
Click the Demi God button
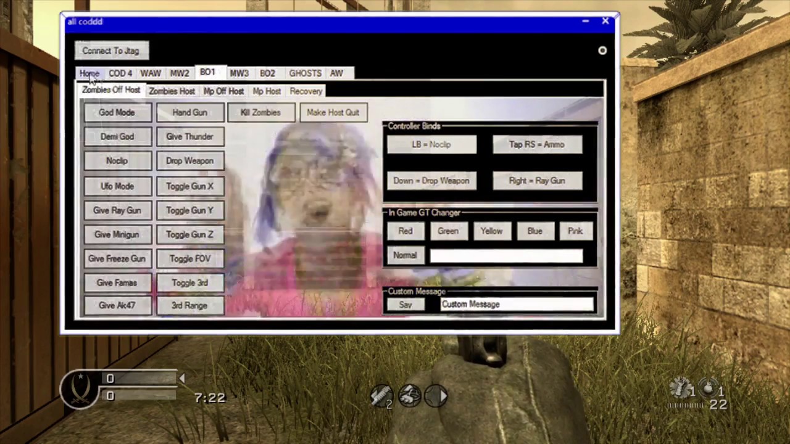pos(117,136)
